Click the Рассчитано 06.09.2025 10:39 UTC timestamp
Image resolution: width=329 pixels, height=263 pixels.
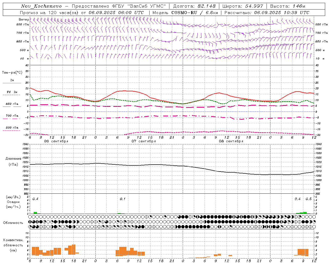click(267, 13)
